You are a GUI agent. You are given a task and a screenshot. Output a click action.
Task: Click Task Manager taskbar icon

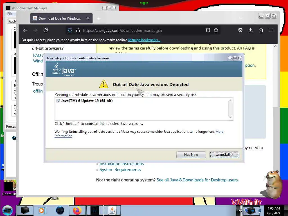click(95, 210)
